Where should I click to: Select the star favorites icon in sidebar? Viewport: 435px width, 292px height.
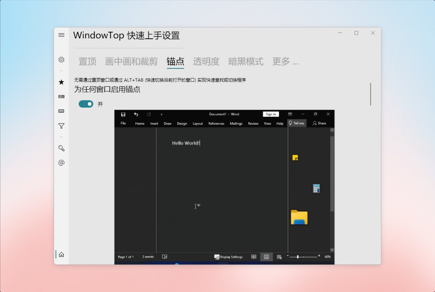coord(61,82)
